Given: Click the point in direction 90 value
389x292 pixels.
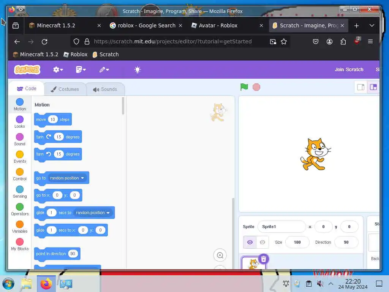Looking at the screenshot, I should tap(73, 254).
